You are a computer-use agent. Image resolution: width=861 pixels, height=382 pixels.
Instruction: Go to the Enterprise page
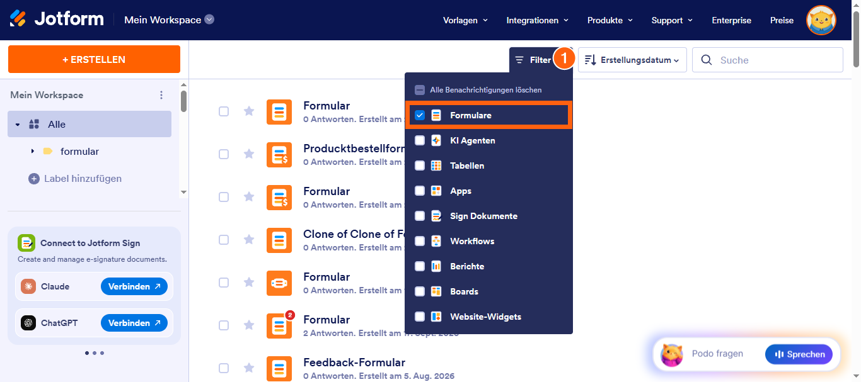tap(732, 20)
